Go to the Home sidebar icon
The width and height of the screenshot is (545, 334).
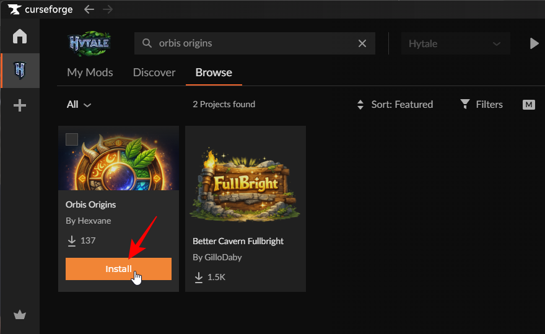pos(20,37)
